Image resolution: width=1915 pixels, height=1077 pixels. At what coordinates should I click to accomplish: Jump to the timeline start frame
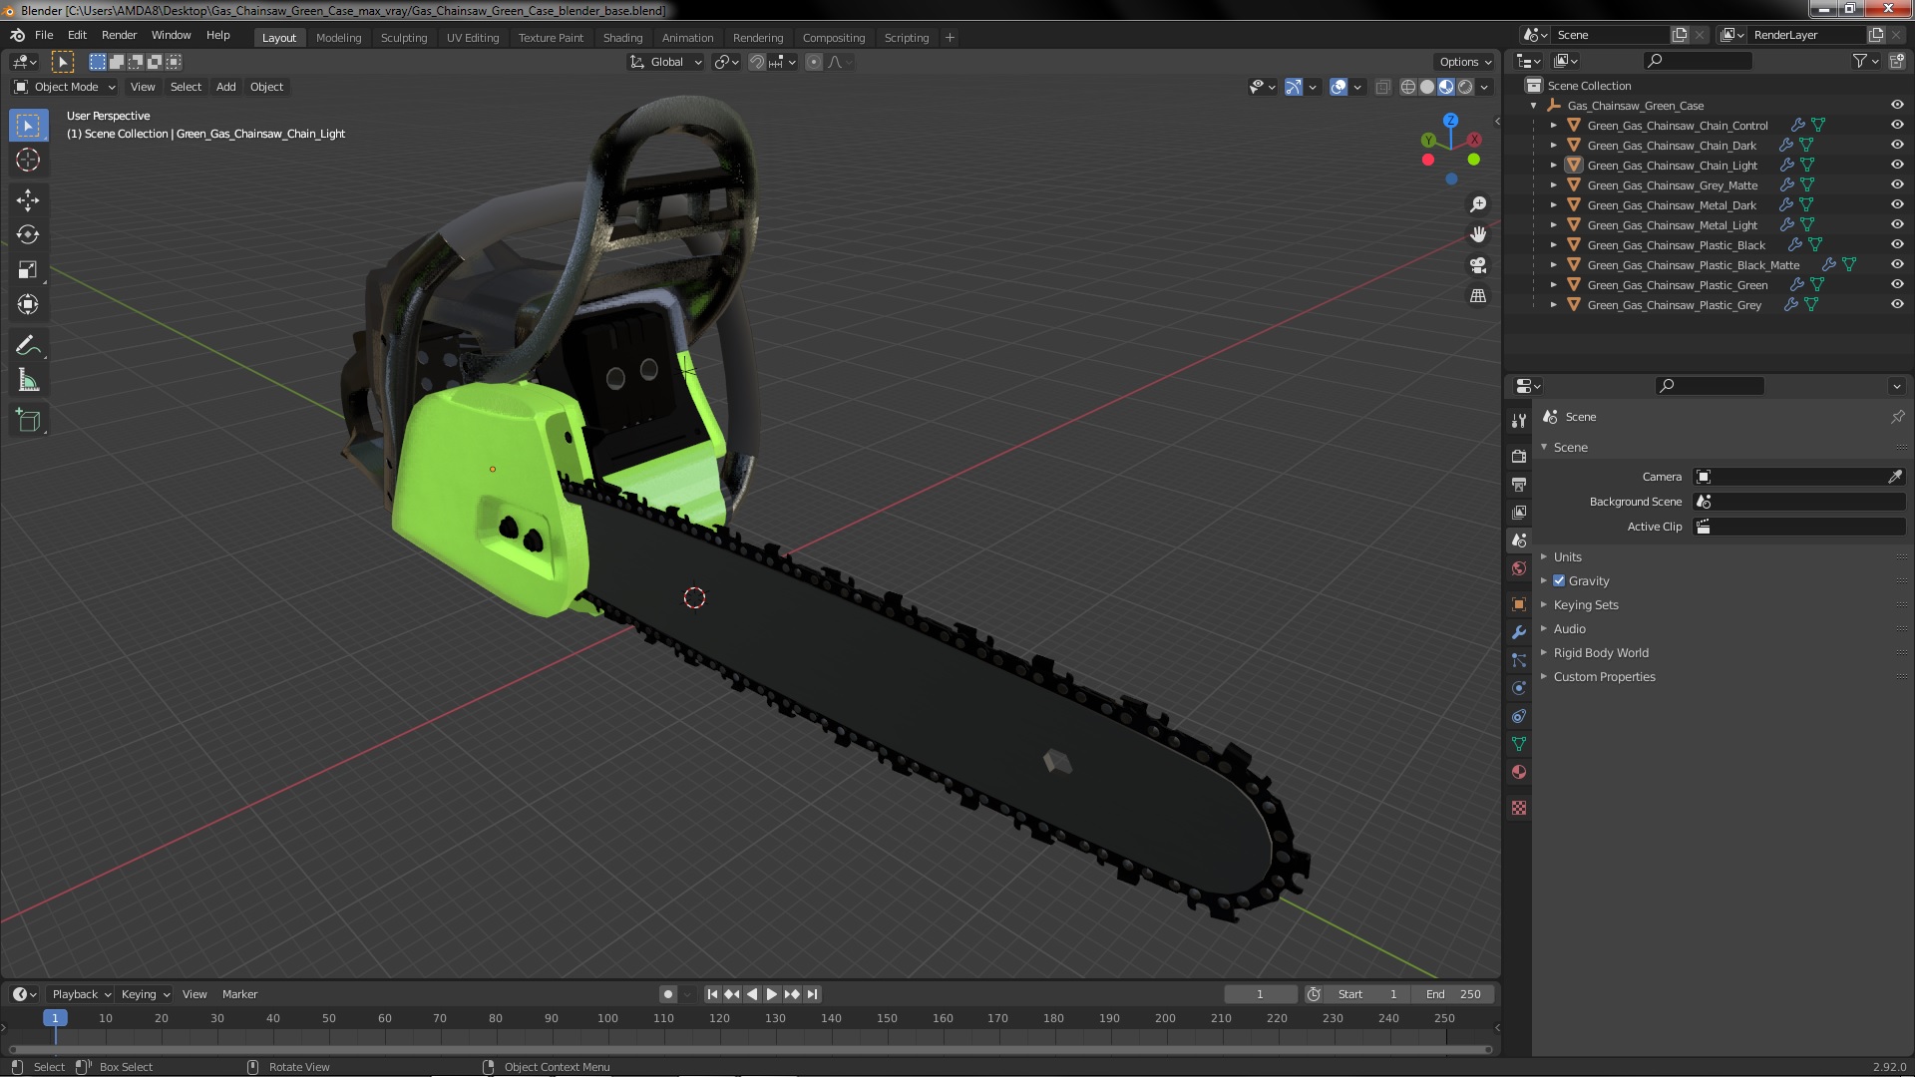(x=712, y=994)
